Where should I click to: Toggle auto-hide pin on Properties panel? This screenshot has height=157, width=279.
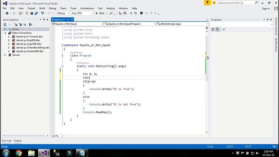(267, 20)
